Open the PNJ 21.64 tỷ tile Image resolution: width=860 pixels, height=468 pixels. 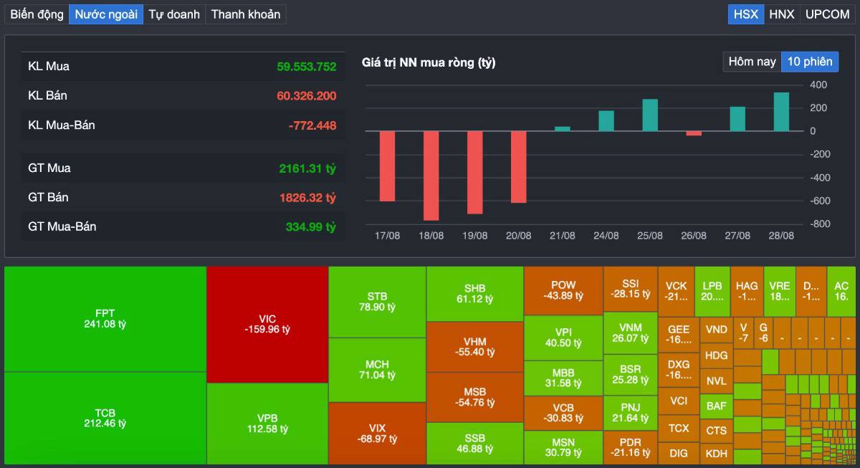click(631, 412)
